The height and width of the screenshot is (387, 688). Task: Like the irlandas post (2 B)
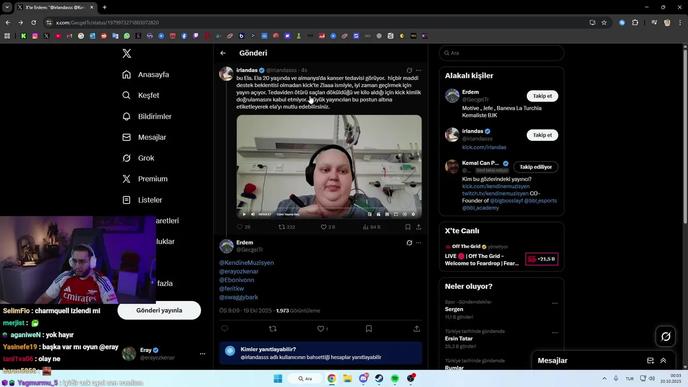(x=328, y=227)
